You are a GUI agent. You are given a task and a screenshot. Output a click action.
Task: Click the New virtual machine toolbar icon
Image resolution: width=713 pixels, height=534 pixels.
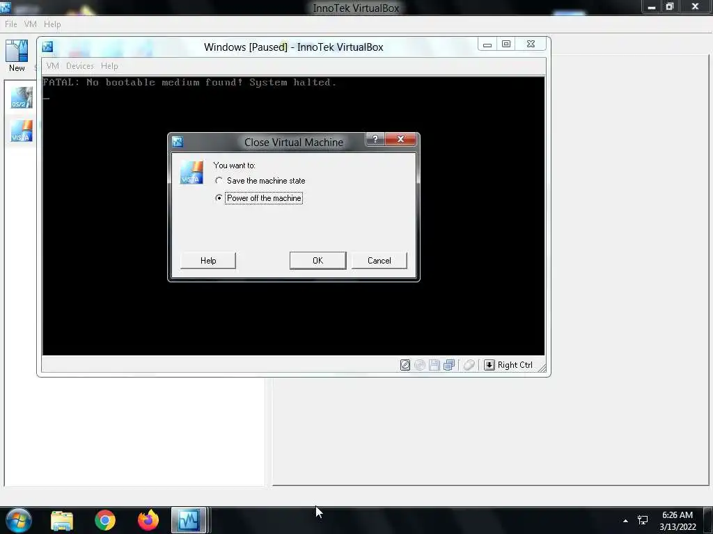coord(17,56)
